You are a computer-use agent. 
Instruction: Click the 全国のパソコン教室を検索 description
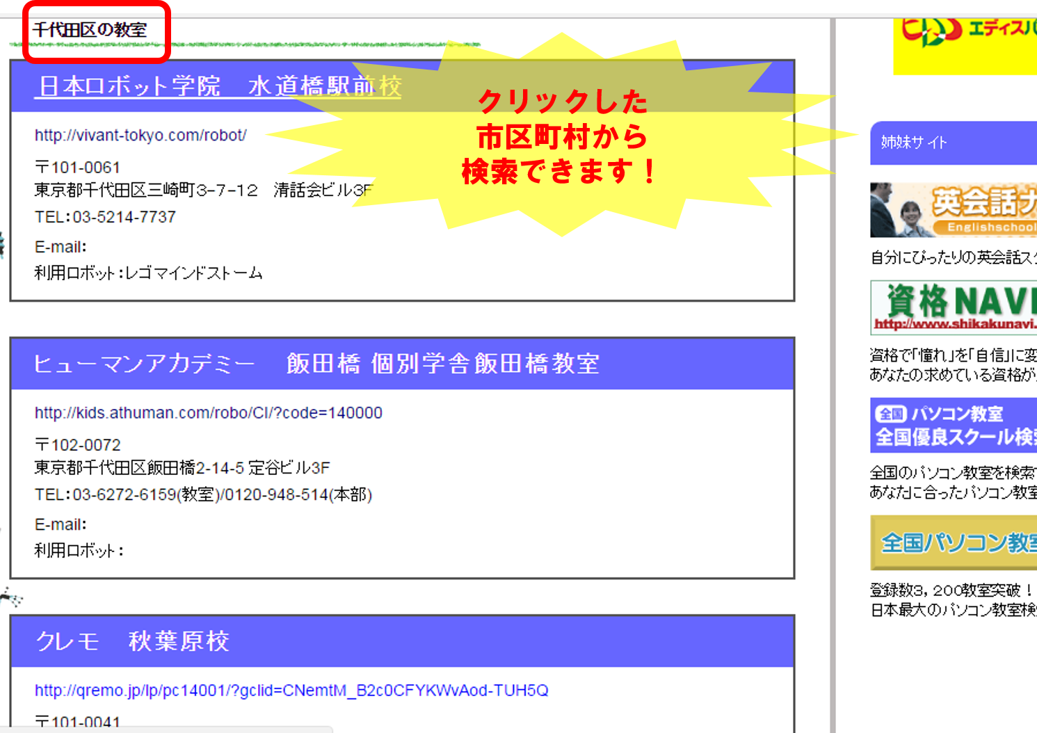click(x=953, y=482)
